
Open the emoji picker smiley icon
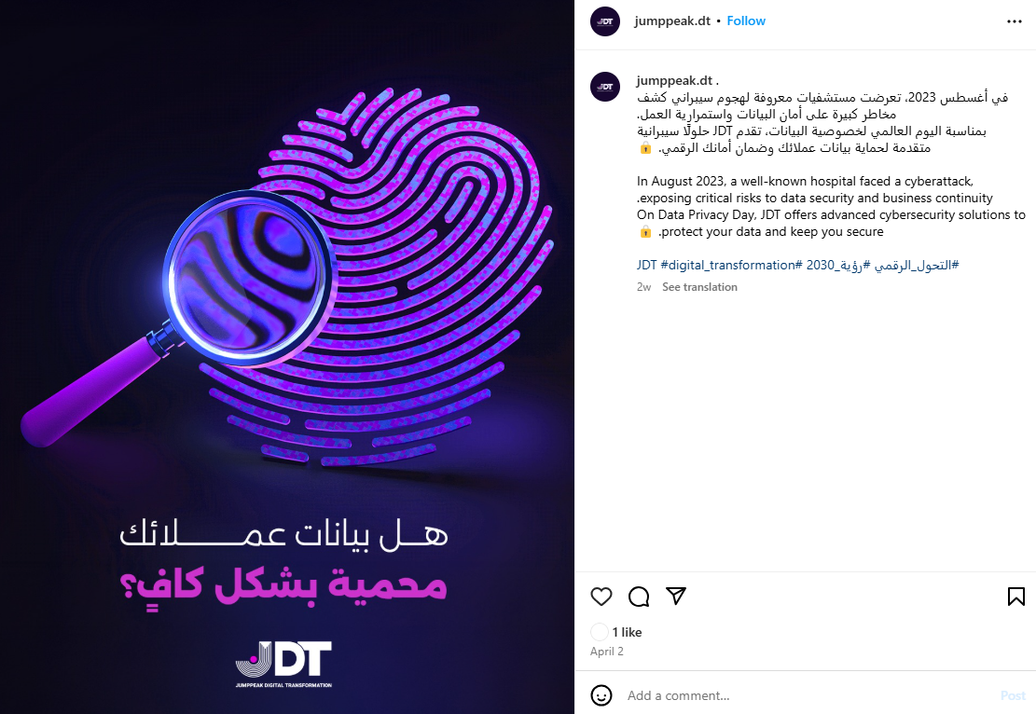(601, 695)
